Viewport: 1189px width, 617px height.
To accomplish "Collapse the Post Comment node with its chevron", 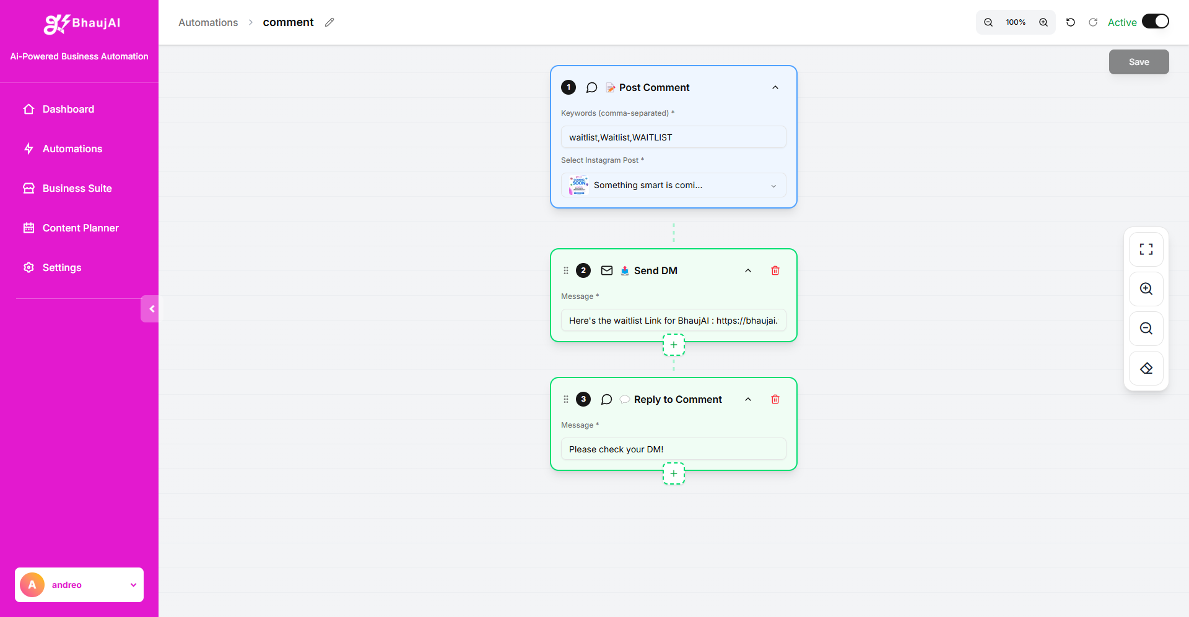I will coord(775,87).
